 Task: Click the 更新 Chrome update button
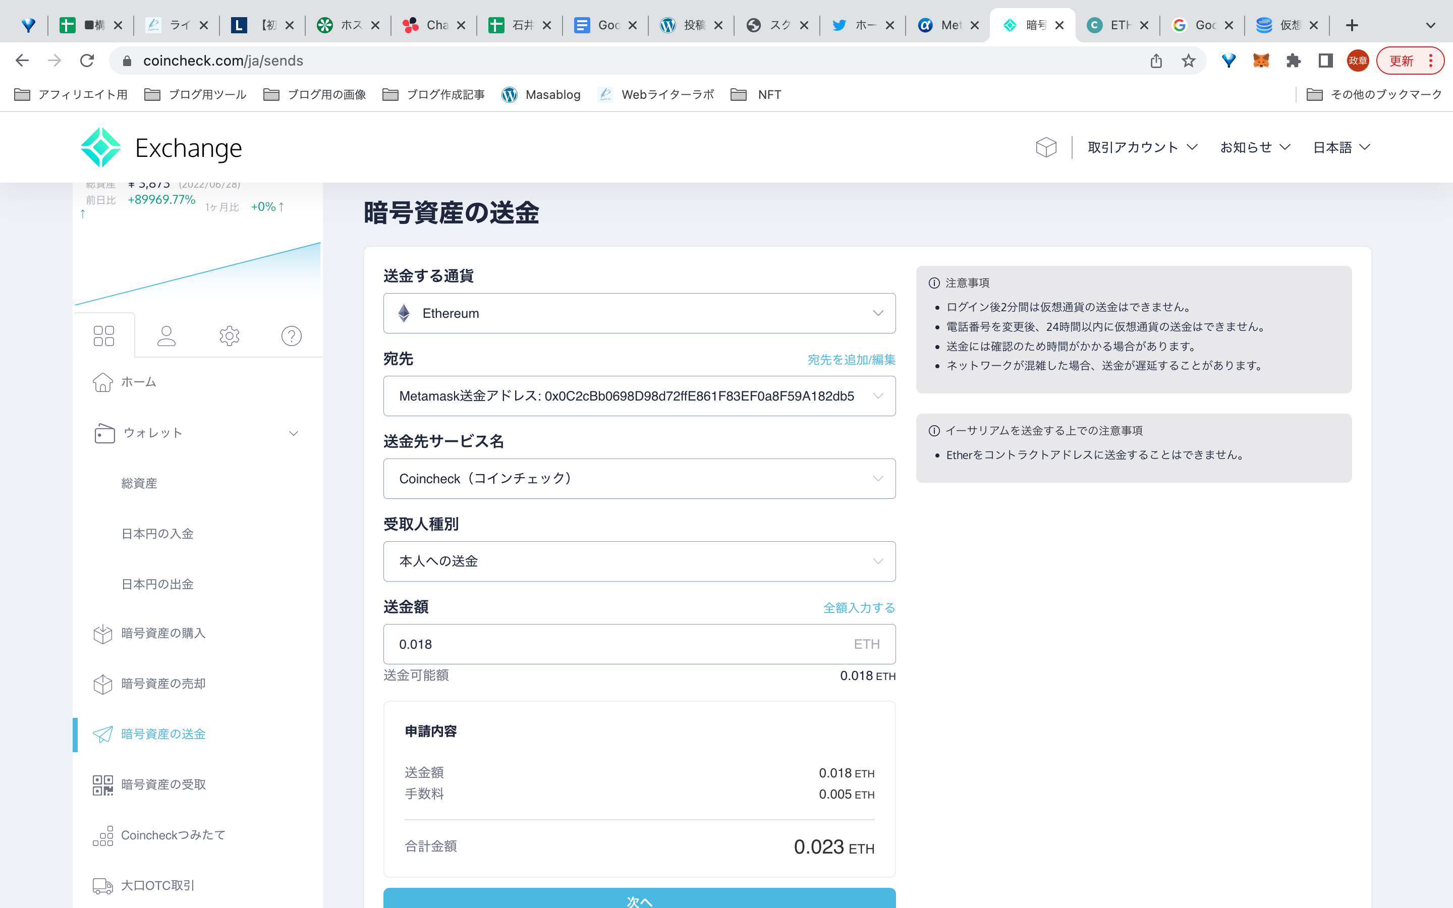point(1409,61)
